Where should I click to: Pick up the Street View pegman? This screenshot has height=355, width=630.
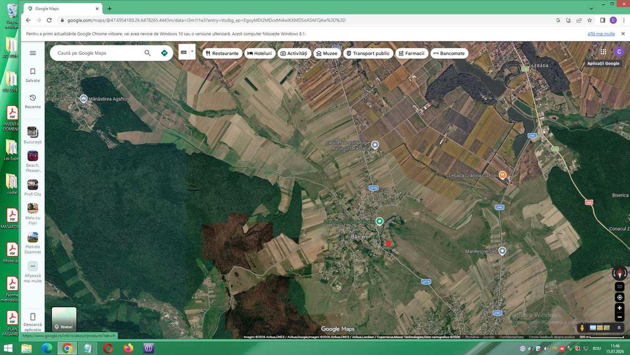pyautogui.click(x=581, y=328)
